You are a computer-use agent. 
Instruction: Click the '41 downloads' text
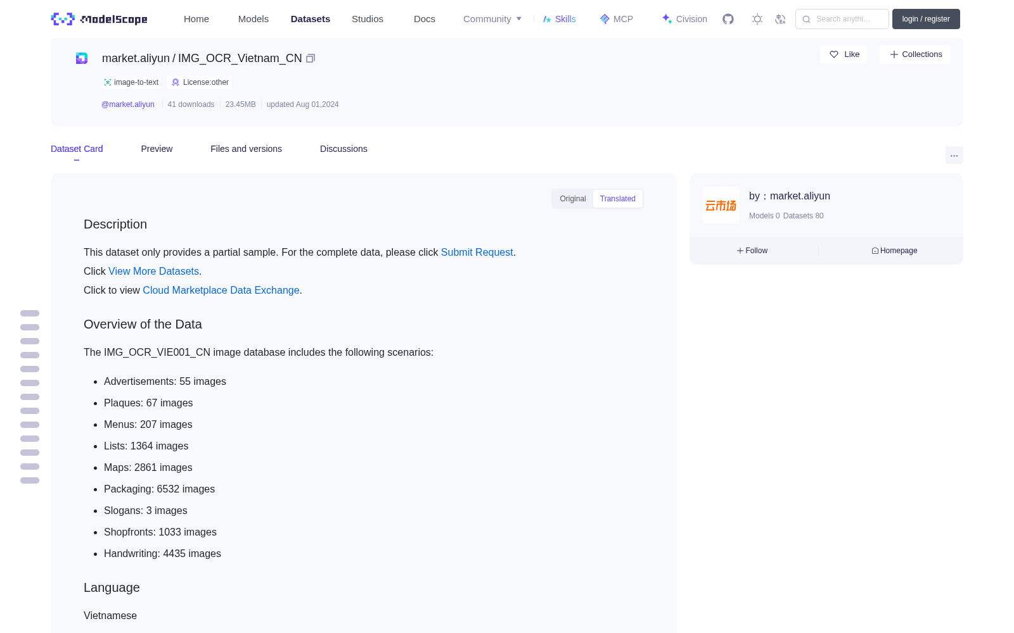click(x=191, y=104)
